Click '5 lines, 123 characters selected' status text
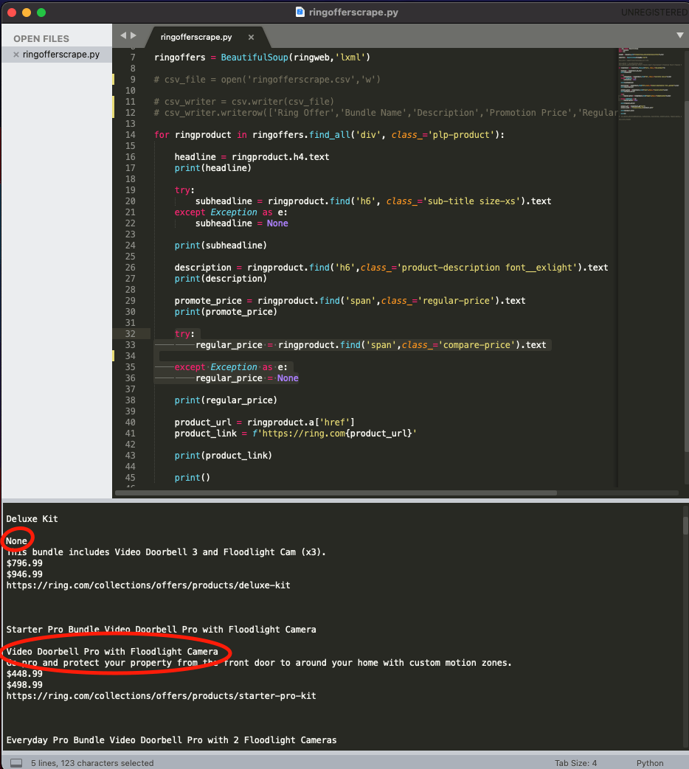This screenshot has height=769, width=689. (x=92, y=763)
